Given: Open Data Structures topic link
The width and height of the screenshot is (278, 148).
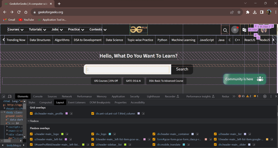Looking at the screenshot, I should point(40,40).
